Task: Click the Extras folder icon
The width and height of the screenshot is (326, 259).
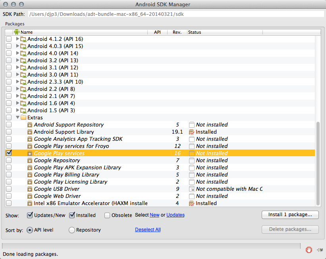Action: tap(23, 118)
